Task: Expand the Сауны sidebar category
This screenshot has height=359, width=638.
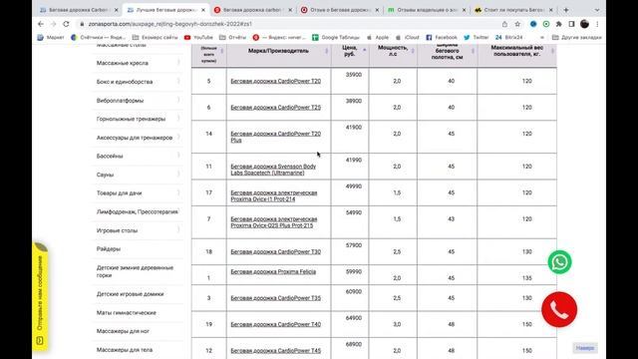Action: (x=178, y=175)
